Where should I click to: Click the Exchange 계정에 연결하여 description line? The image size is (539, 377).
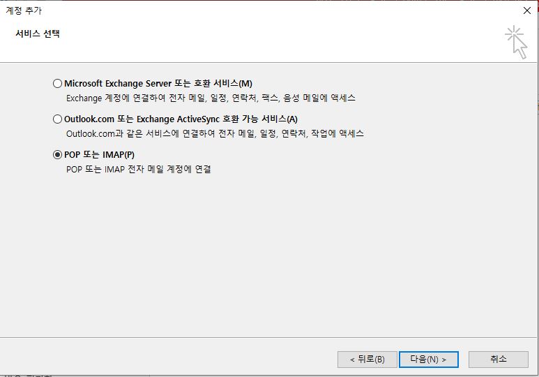click(x=211, y=98)
